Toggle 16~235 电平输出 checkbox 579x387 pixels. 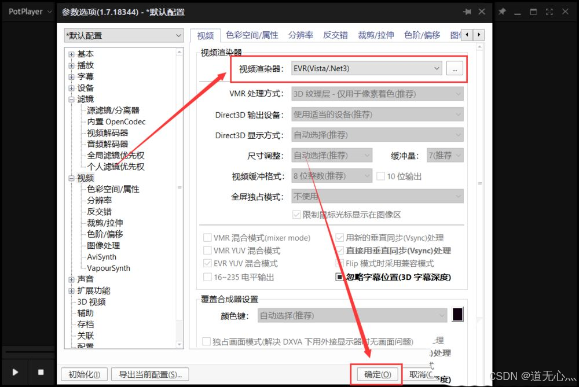click(x=207, y=277)
